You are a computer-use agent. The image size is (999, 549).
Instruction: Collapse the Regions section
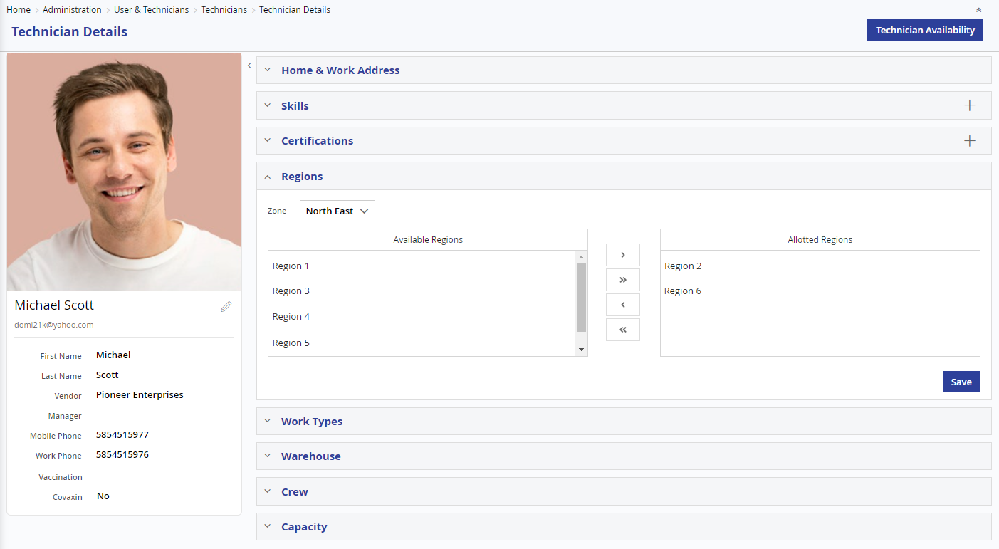pos(267,176)
